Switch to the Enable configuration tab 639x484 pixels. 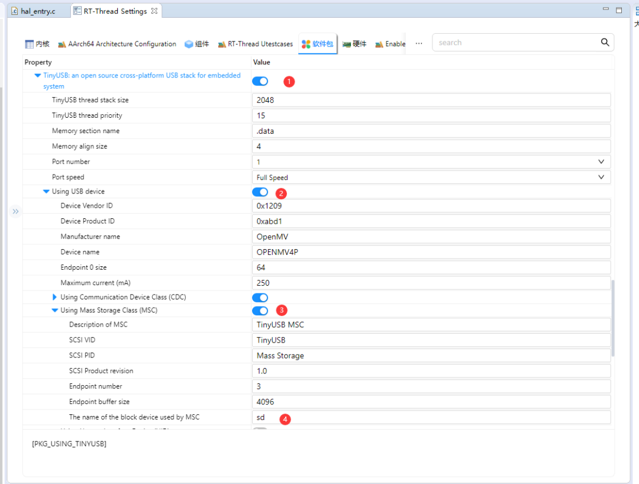[x=389, y=43]
